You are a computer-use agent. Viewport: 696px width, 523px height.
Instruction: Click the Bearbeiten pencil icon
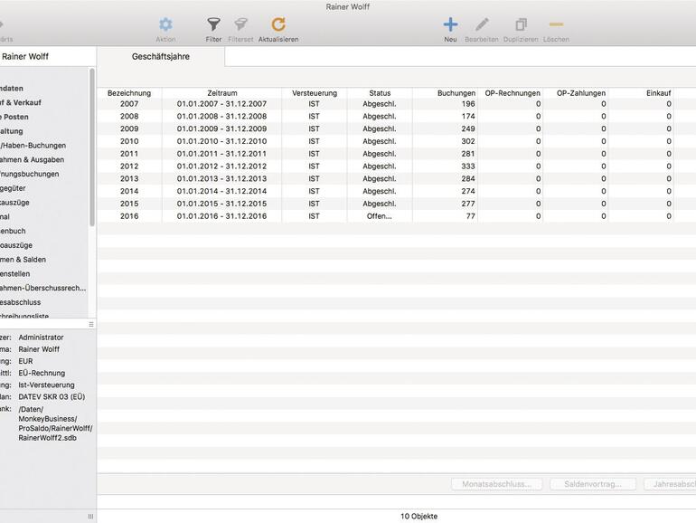coord(482,25)
